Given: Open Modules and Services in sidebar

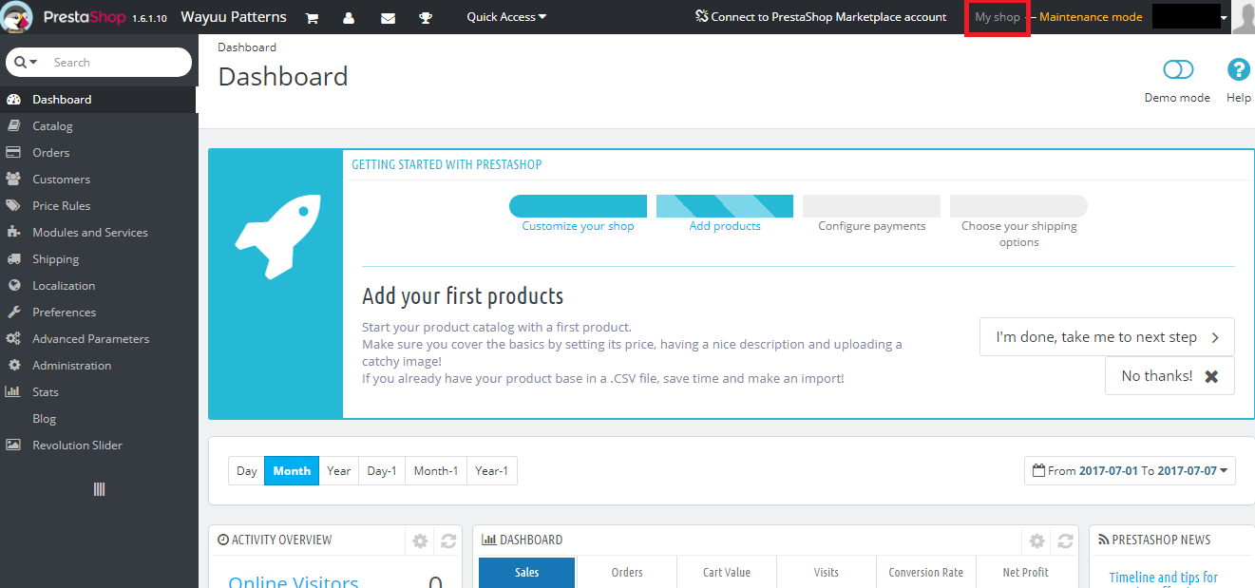Looking at the screenshot, I should point(99,233).
